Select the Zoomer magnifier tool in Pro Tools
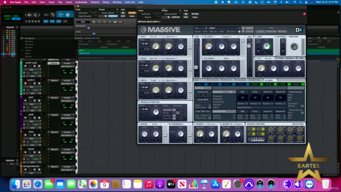This screenshot has height=192, width=341. pyautogui.click(x=53, y=15)
